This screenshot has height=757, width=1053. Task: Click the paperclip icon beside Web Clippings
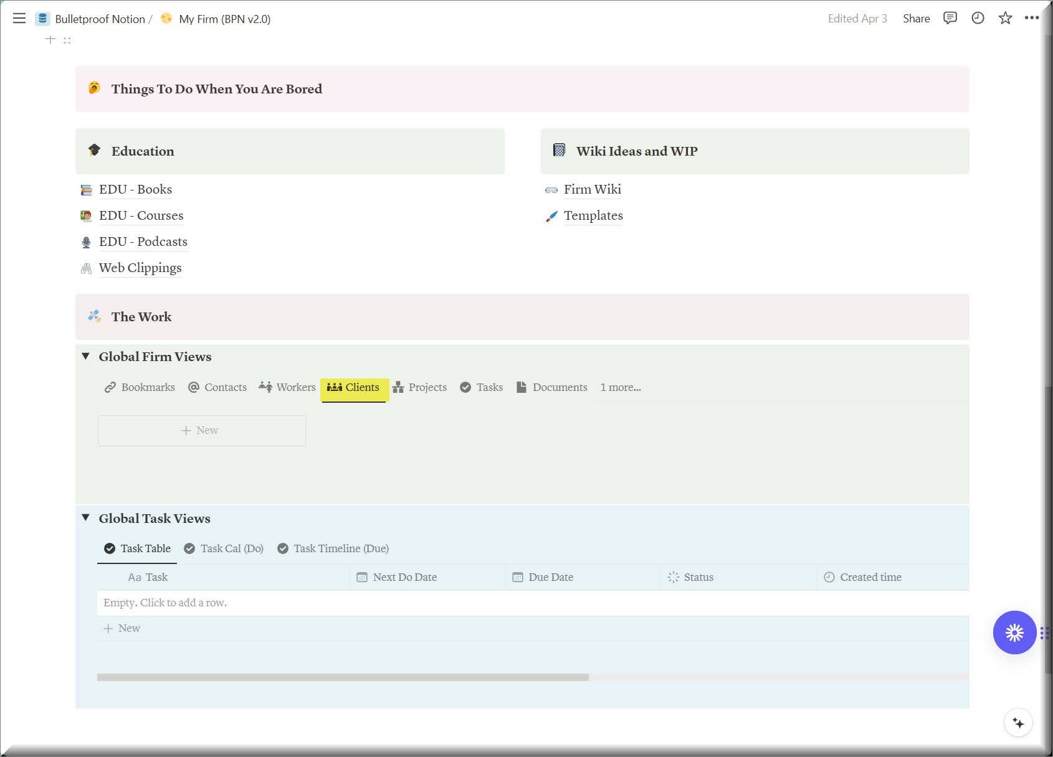(86, 268)
